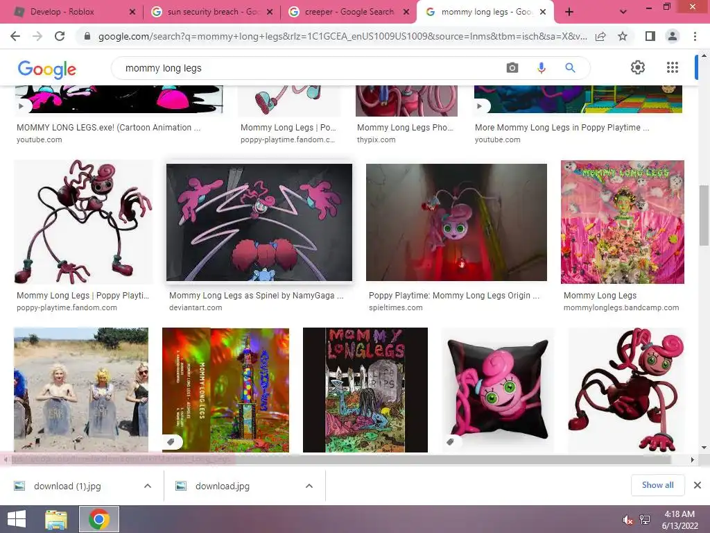Click More Mommy Long Legs in Poppy Playtime link

(562, 128)
